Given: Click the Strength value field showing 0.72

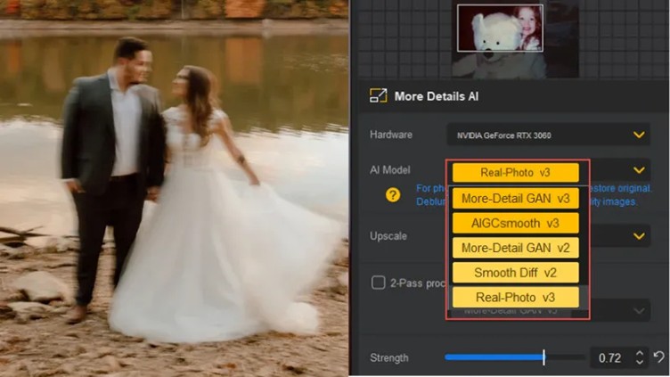Looking at the screenshot, I should 610,357.
